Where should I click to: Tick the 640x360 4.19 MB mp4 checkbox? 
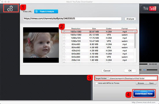coord(64,54)
